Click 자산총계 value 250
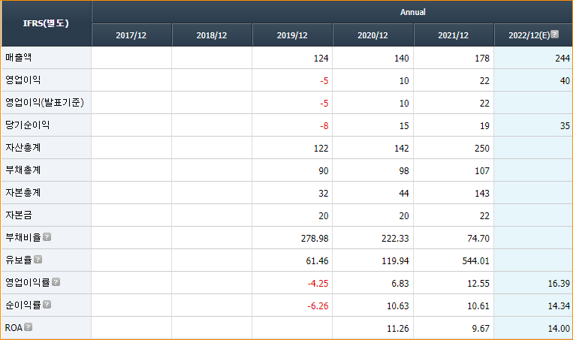The image size is (573, 340). 482,149
